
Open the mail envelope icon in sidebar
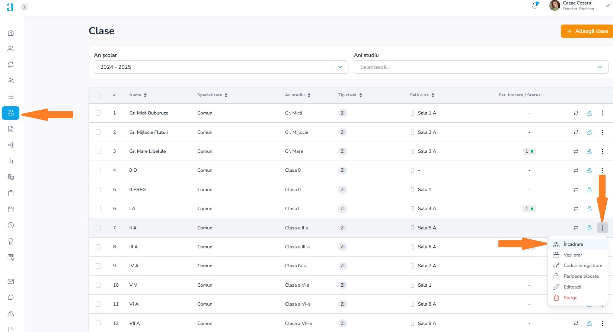coord(11,281)
